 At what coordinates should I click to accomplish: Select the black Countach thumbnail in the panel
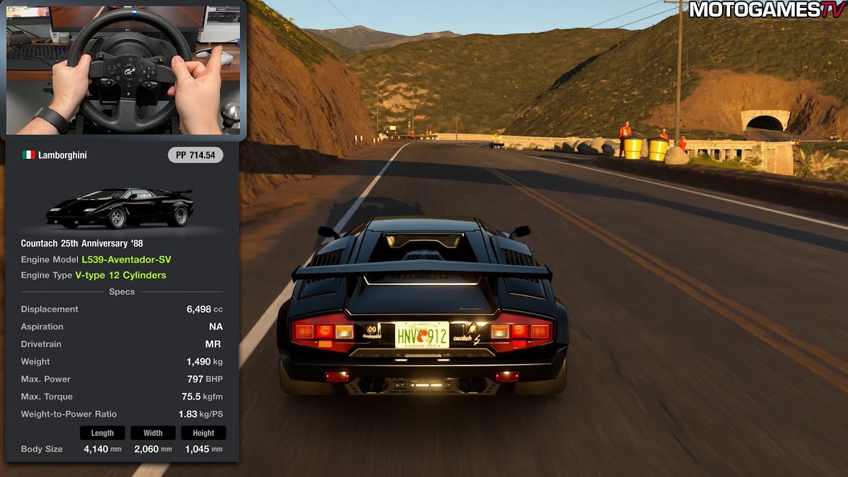(x=120, y=207)
